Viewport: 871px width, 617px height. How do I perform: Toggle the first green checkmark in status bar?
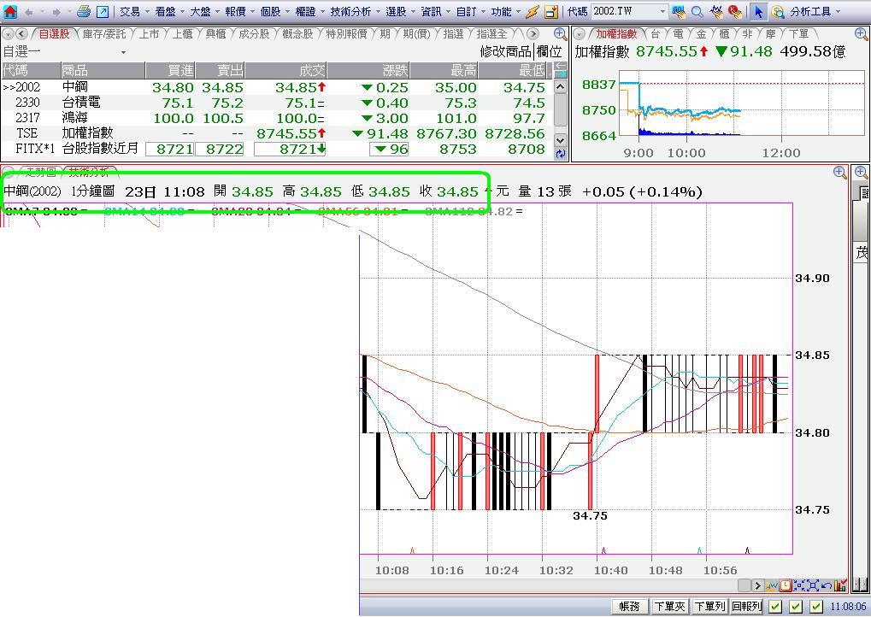coord(776,607)
